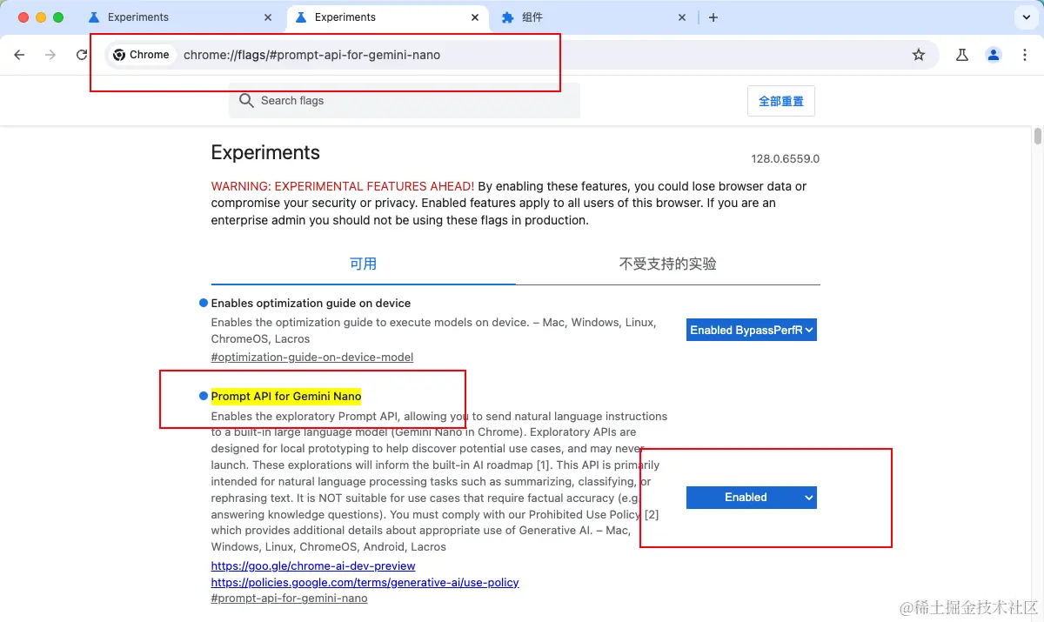Close the first Experiments tab
This screenshot has width=1044, height=622.
click(269, 17)
